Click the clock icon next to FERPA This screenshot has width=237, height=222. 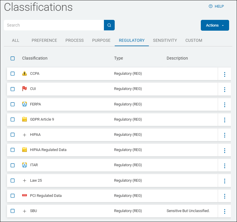25,104
